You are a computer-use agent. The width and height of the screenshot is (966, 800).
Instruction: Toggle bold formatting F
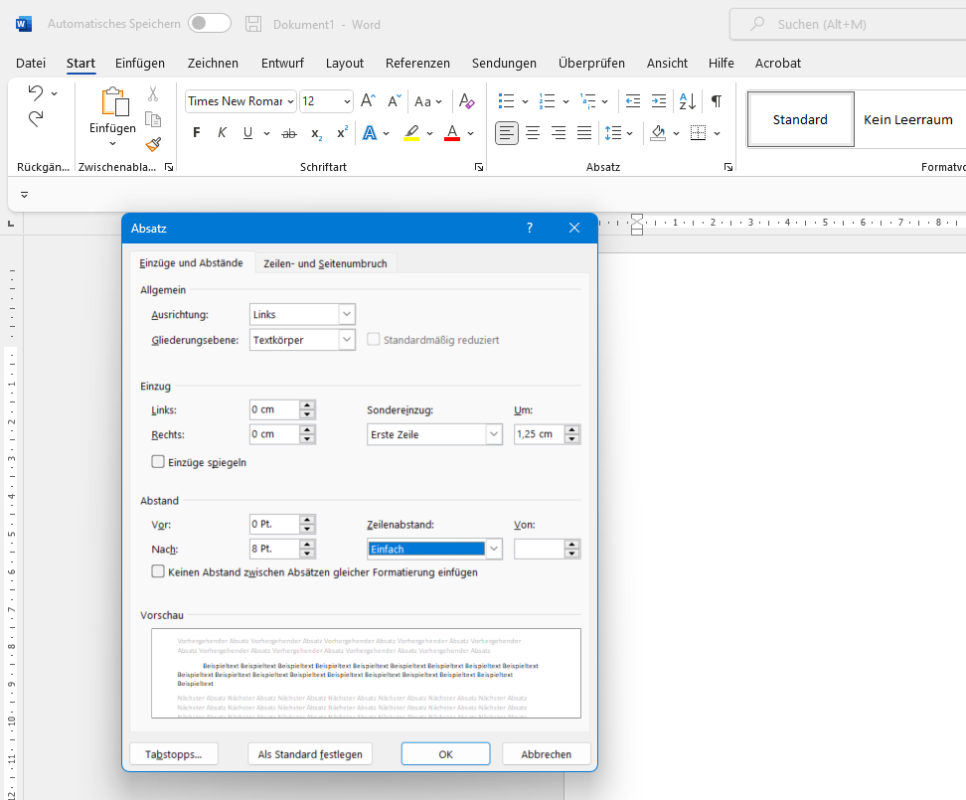(197, 133)
